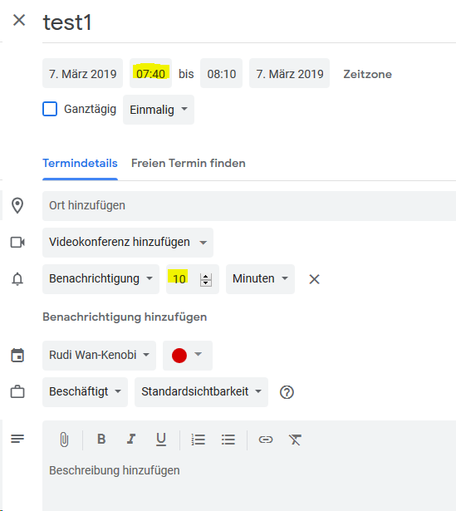
Task: Enable the Ganztägig all-day checkbox
Action: [x=50, y=109]
